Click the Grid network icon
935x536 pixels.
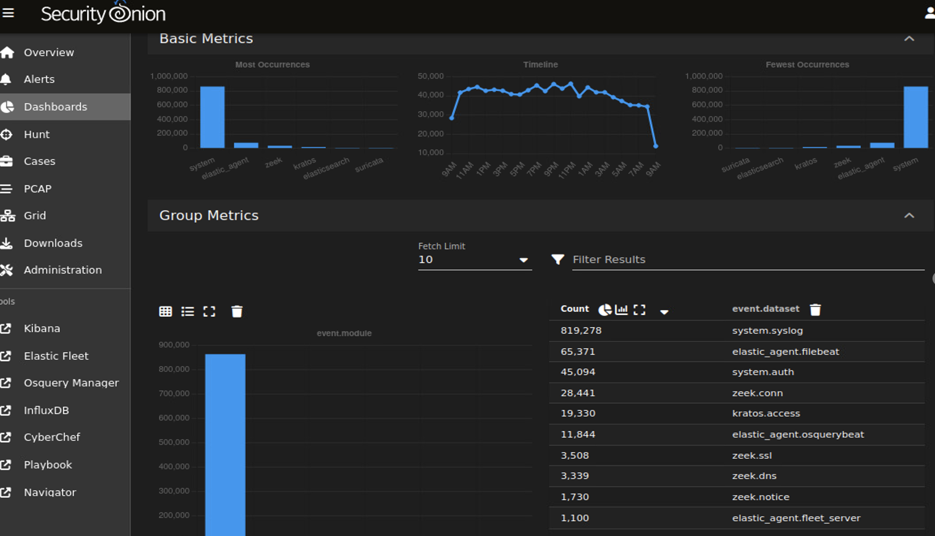click(7, 216)
